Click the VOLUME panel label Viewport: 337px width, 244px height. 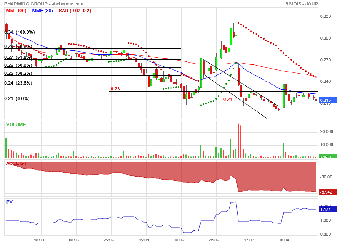tap(16, 125)
